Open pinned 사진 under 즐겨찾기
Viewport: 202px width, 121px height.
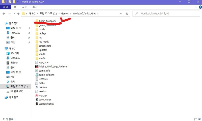point(13,42)
